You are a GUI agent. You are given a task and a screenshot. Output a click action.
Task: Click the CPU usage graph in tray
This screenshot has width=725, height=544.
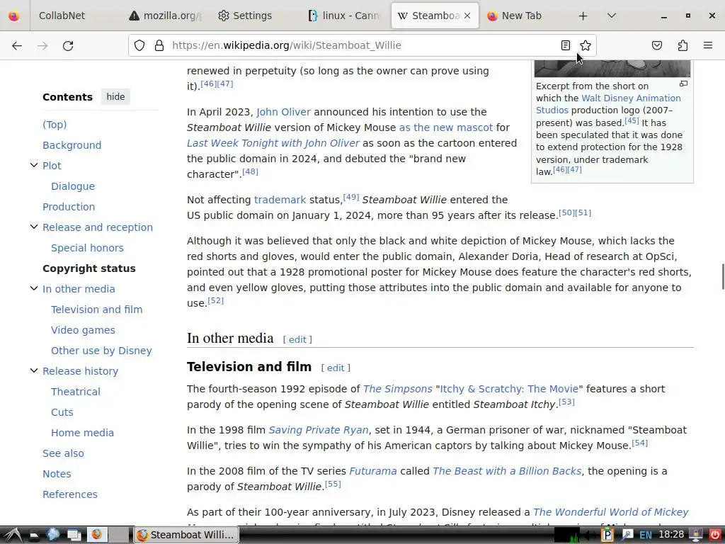pyautogui.click(x=567, y=535)
